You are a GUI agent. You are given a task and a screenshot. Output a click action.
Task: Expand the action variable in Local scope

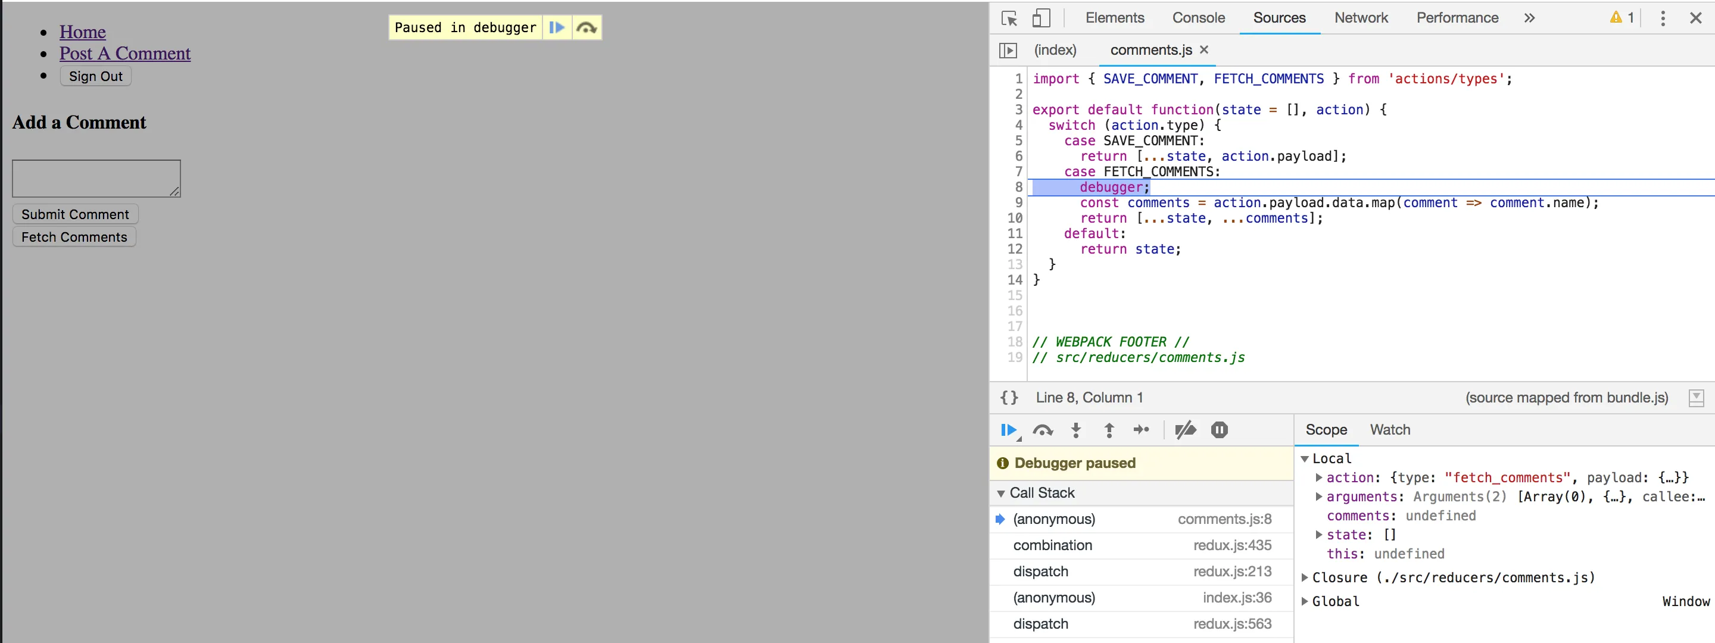[1319, 478]
